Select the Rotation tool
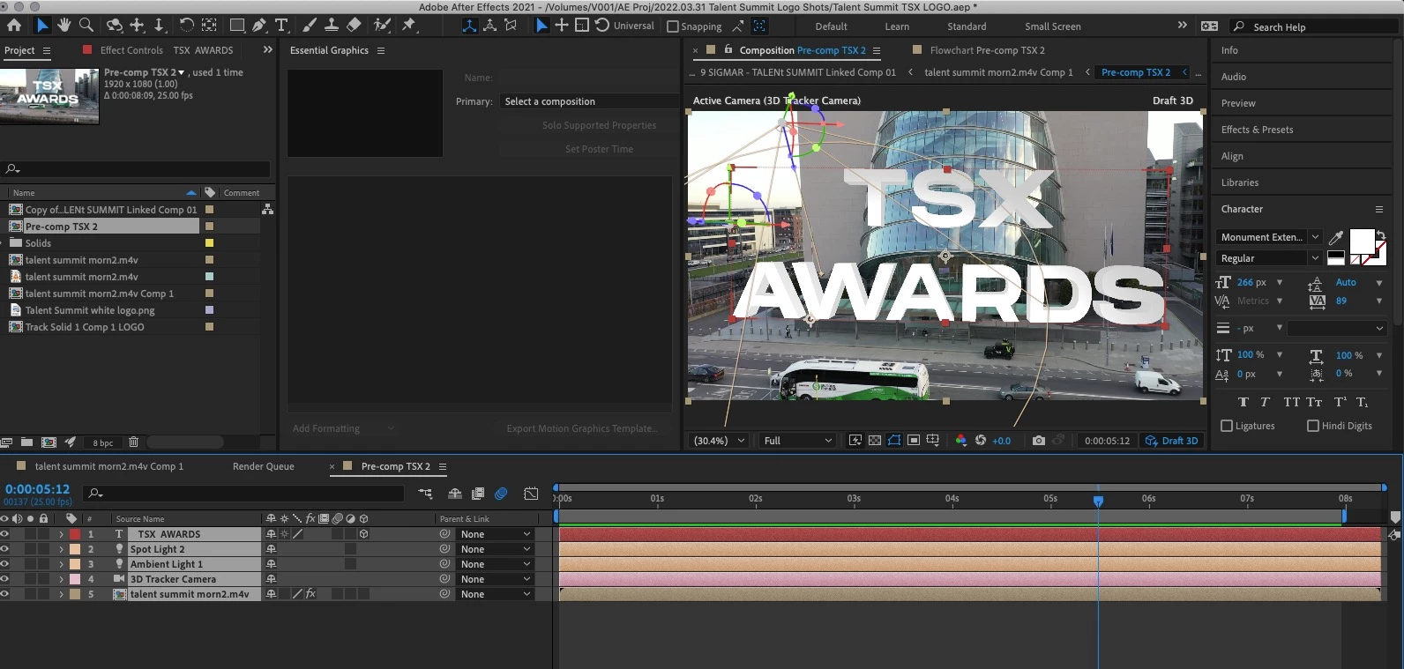The width and height of the screenshot is (1404, 669). tap(186, 25)
